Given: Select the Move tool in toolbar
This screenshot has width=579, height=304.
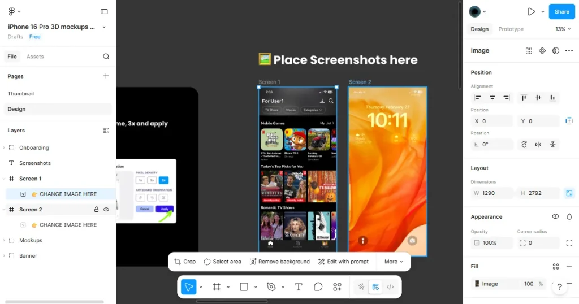Looking at the screenshot, I should (188, 286).
